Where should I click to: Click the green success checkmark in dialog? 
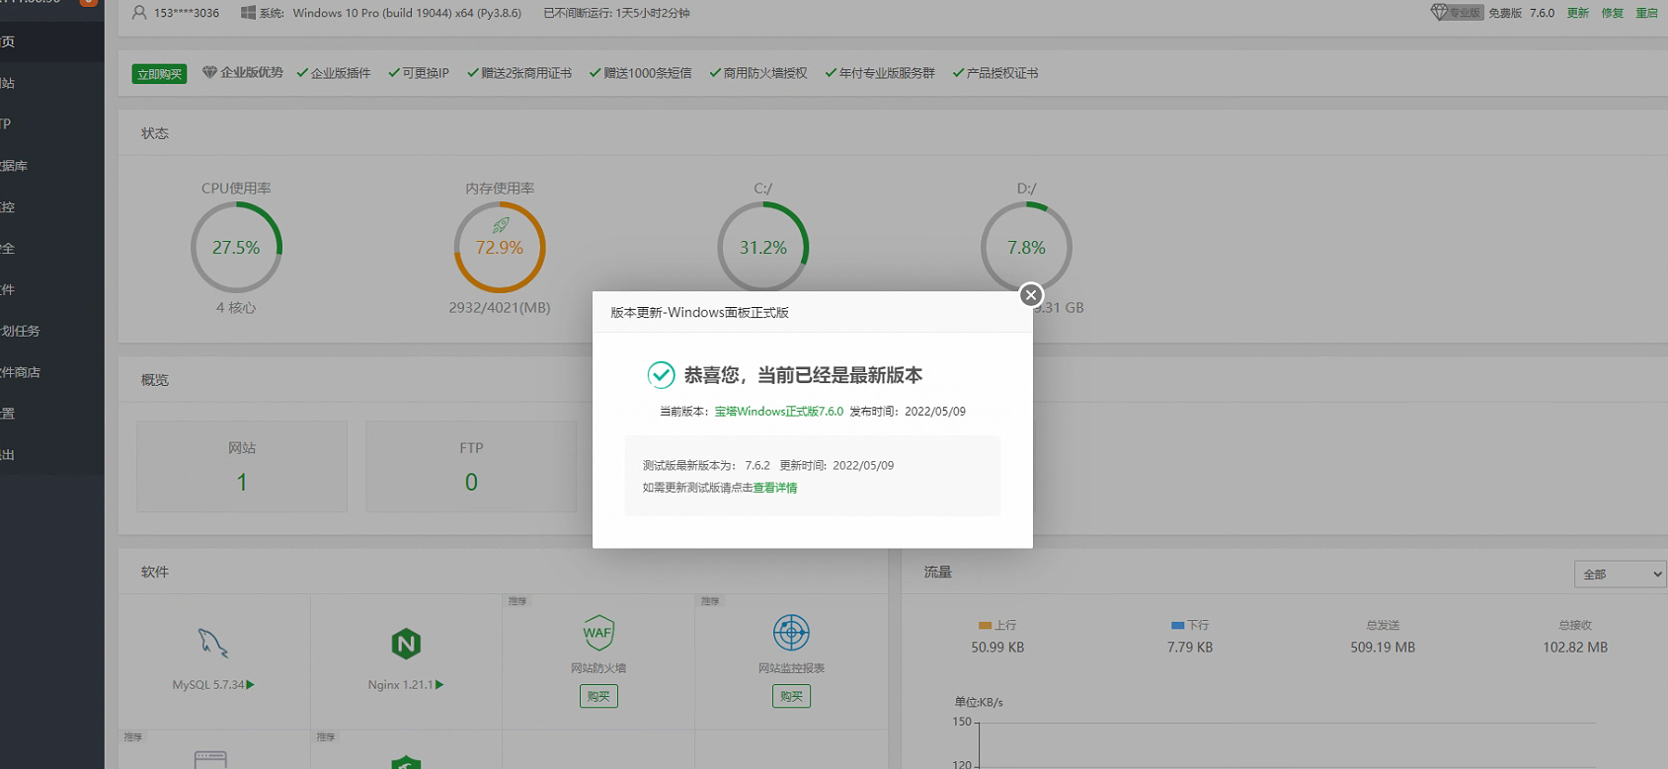(x=661, y=375)
